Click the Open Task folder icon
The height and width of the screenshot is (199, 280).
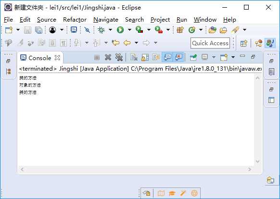click(x=223, y=30)
